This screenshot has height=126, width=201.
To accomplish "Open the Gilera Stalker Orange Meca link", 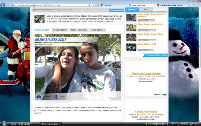I will (150, 34).
